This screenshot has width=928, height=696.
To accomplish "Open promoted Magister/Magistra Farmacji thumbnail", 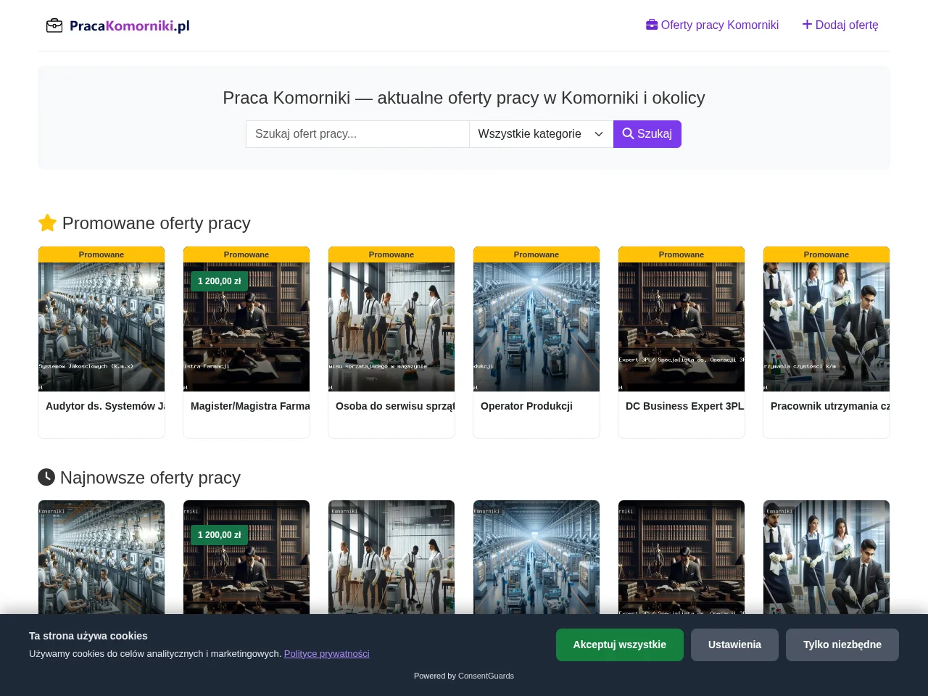I will tap(246, 327).
